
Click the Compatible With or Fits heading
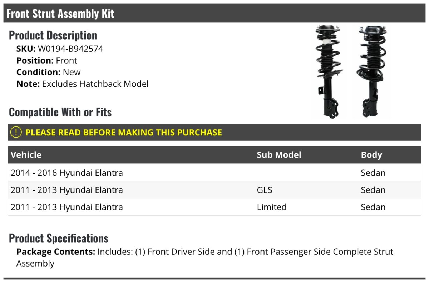[60, 112]
